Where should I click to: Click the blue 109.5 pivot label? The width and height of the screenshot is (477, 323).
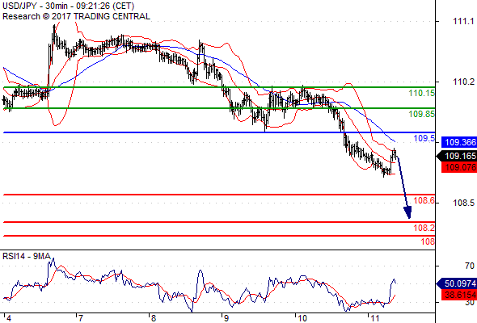(424, 139)
